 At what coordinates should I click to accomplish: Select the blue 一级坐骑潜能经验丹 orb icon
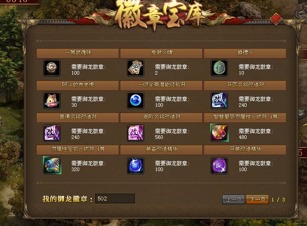point(136,100)
